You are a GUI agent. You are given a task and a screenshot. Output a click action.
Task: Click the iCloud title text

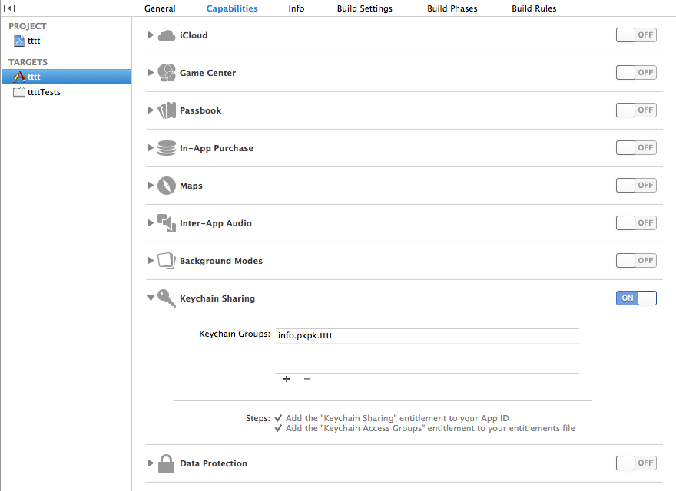[x=194, y=35]
